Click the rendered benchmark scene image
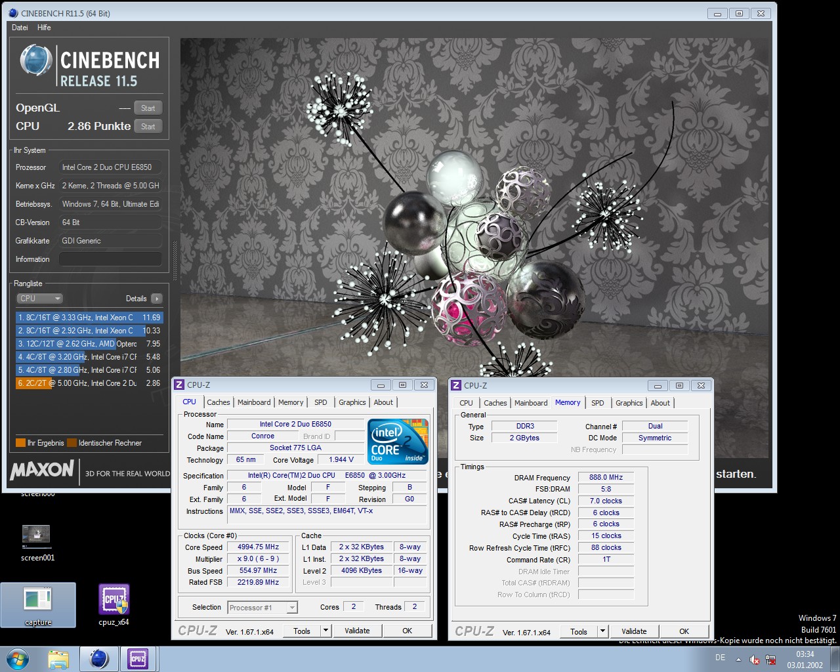This screenshot has height=672, width=840. pyautogui.click(x=474, y=207)
